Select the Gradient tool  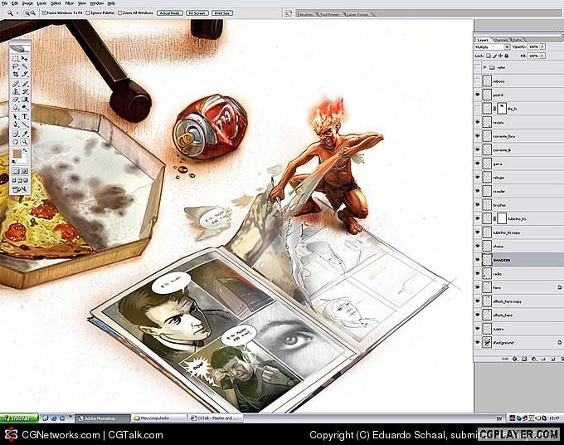[25, 100]
